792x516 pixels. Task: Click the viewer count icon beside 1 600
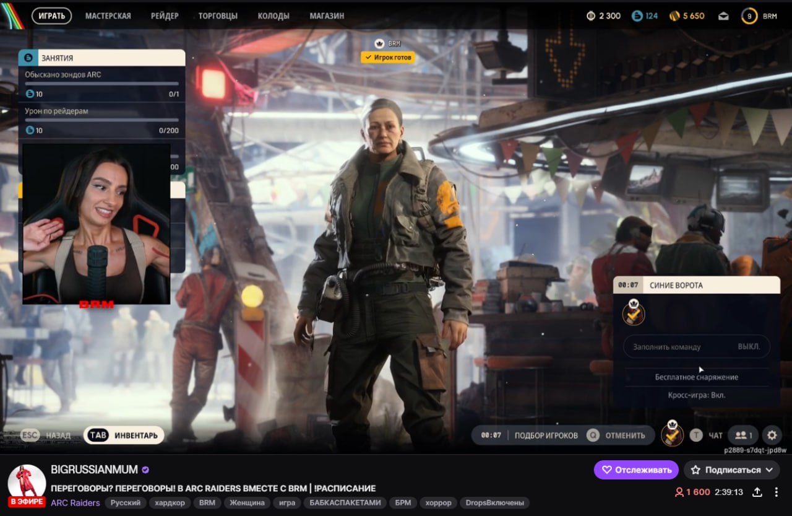pos(679,492)
